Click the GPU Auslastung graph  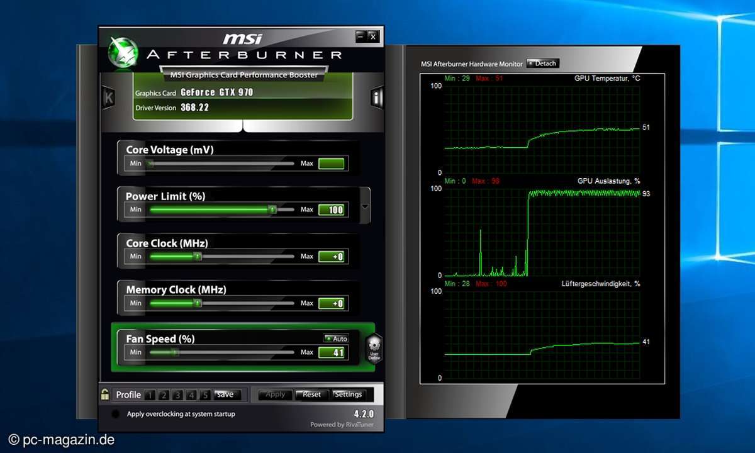click(542, 232)
